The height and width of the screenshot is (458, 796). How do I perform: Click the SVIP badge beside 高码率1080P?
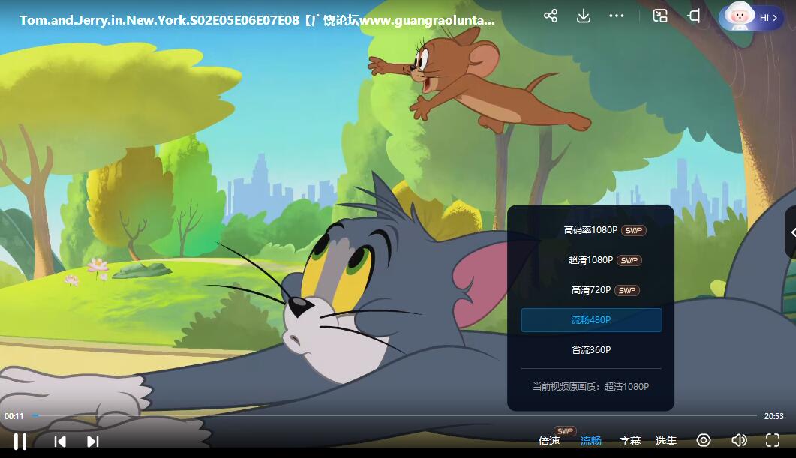click(633, 230)
